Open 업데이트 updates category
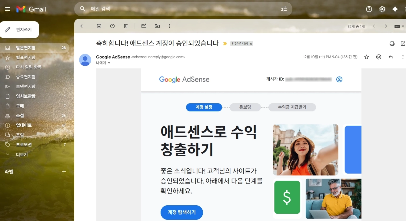This screenshot has width=406, height=221. [x=35, y=125]
